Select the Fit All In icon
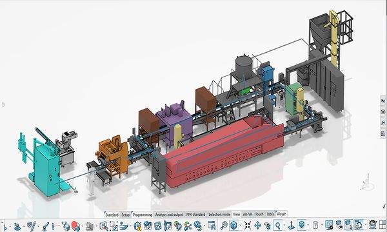 point(248,225)
